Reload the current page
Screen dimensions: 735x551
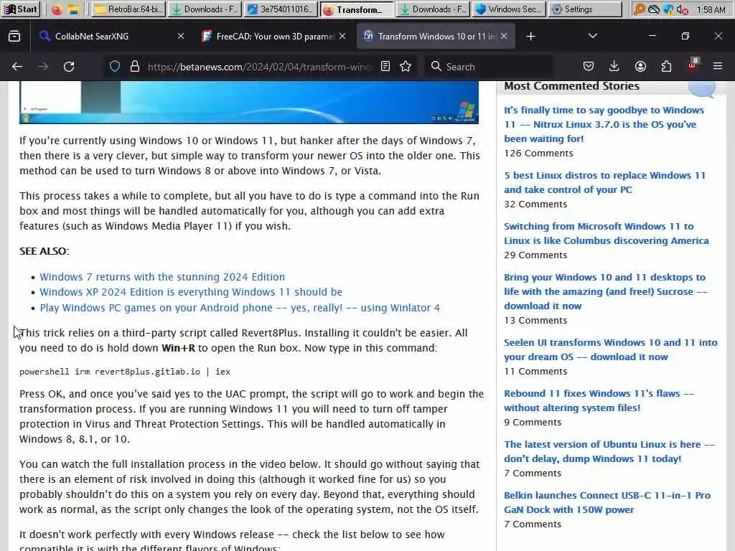click(x=69, y=67)
